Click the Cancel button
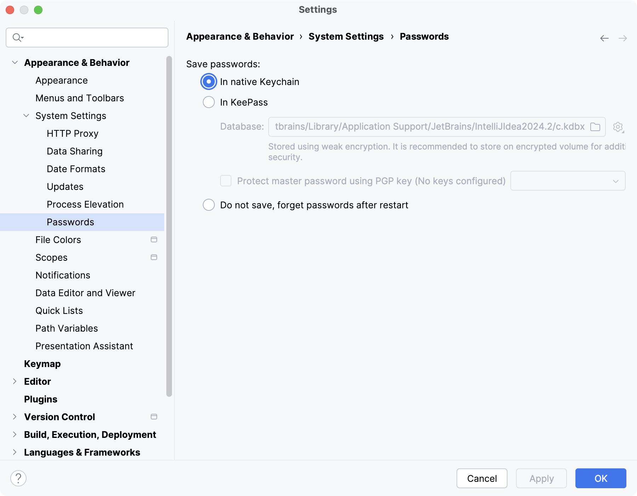 482,478
